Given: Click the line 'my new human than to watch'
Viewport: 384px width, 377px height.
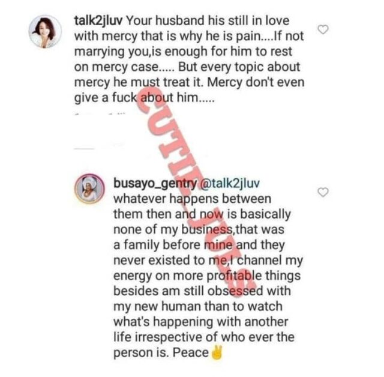Looking at the screenshot, I should point(198,307).
